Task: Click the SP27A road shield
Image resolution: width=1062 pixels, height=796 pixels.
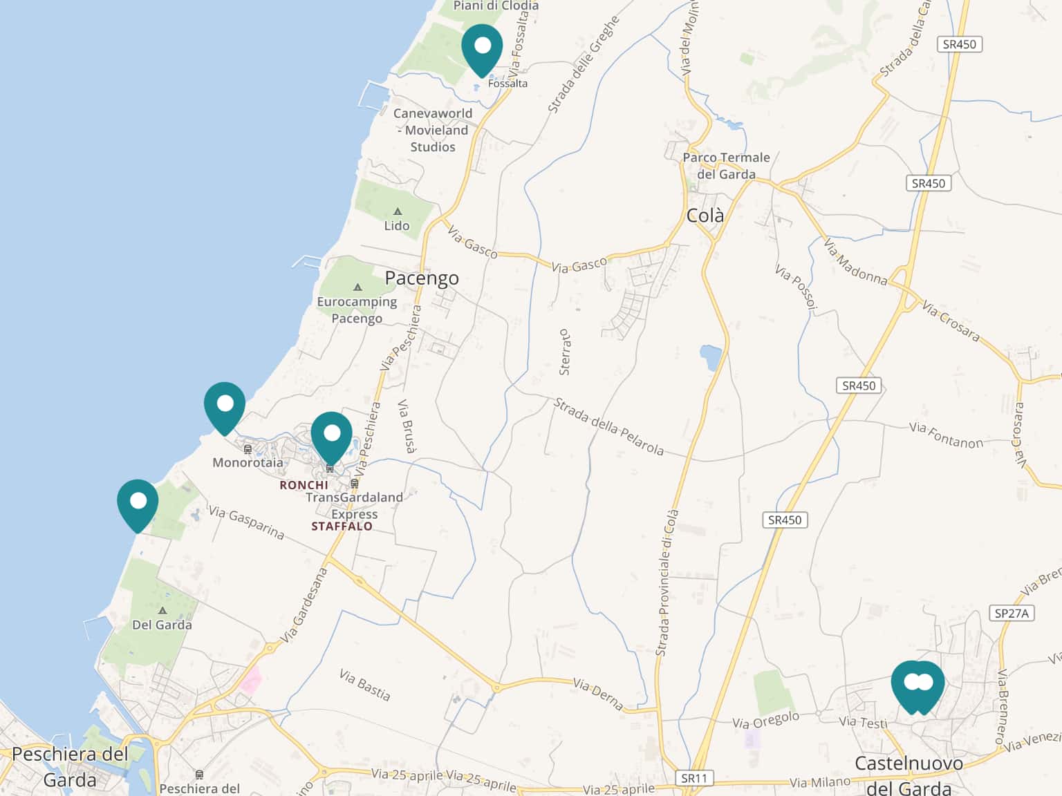Action: [1012, 613]
